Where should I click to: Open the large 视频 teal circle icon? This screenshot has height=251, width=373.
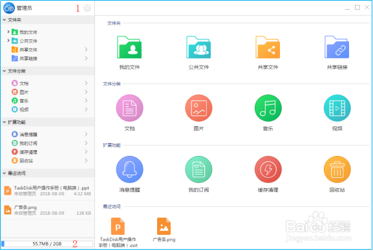coord(337,108)
